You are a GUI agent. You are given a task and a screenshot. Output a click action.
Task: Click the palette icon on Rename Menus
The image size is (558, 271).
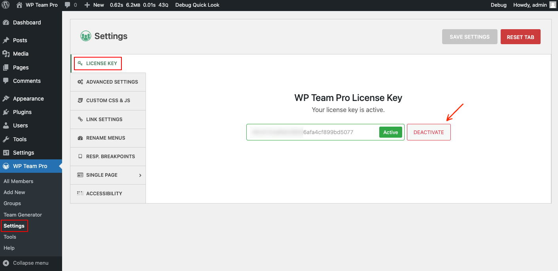pos(80,138)
